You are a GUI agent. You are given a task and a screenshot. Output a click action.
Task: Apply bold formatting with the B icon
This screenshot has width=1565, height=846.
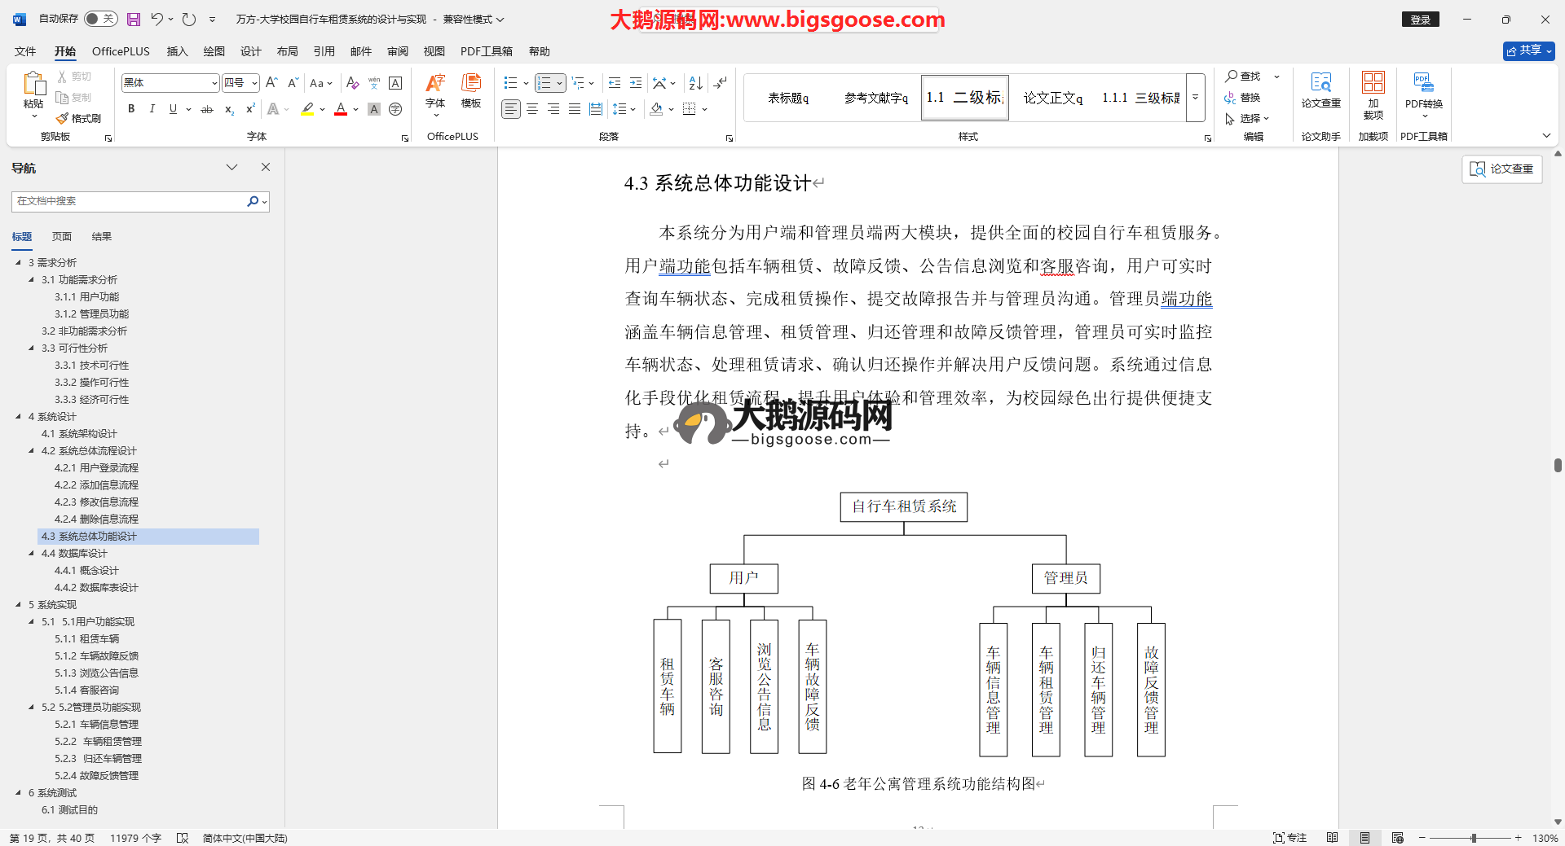coord(131,109)
